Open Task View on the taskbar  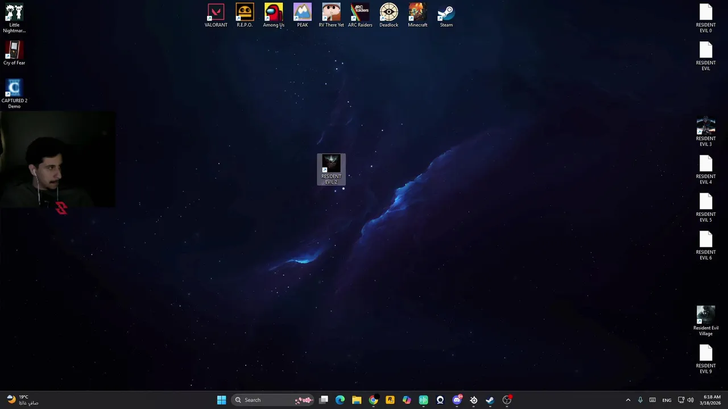click(x=324, y=400)
